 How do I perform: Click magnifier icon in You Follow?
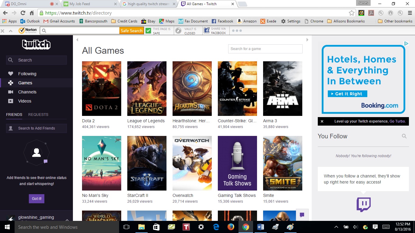(404, 136)
